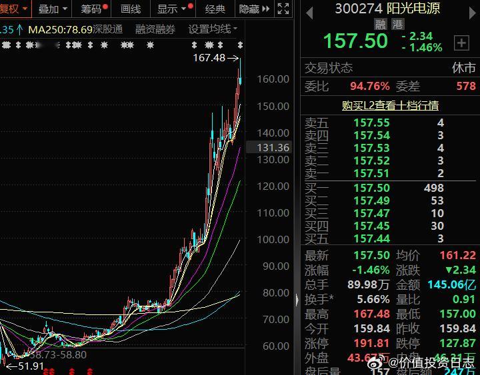Open the 复权 dropdown menu
The height and width of the screenshot is (375, 480).
click(15, 9)
